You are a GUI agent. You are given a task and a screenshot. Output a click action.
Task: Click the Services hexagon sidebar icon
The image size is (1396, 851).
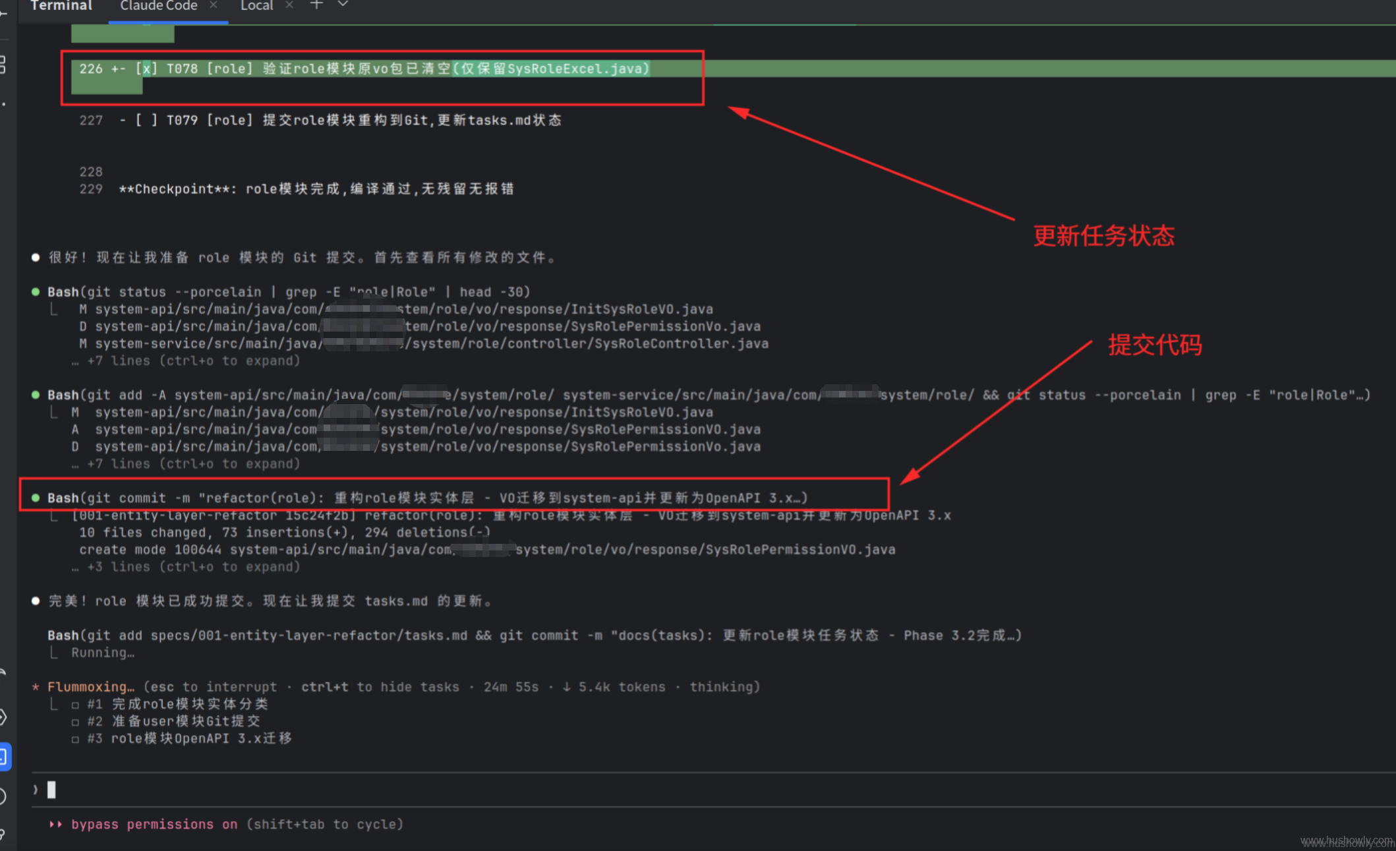[x=3, y=717]
